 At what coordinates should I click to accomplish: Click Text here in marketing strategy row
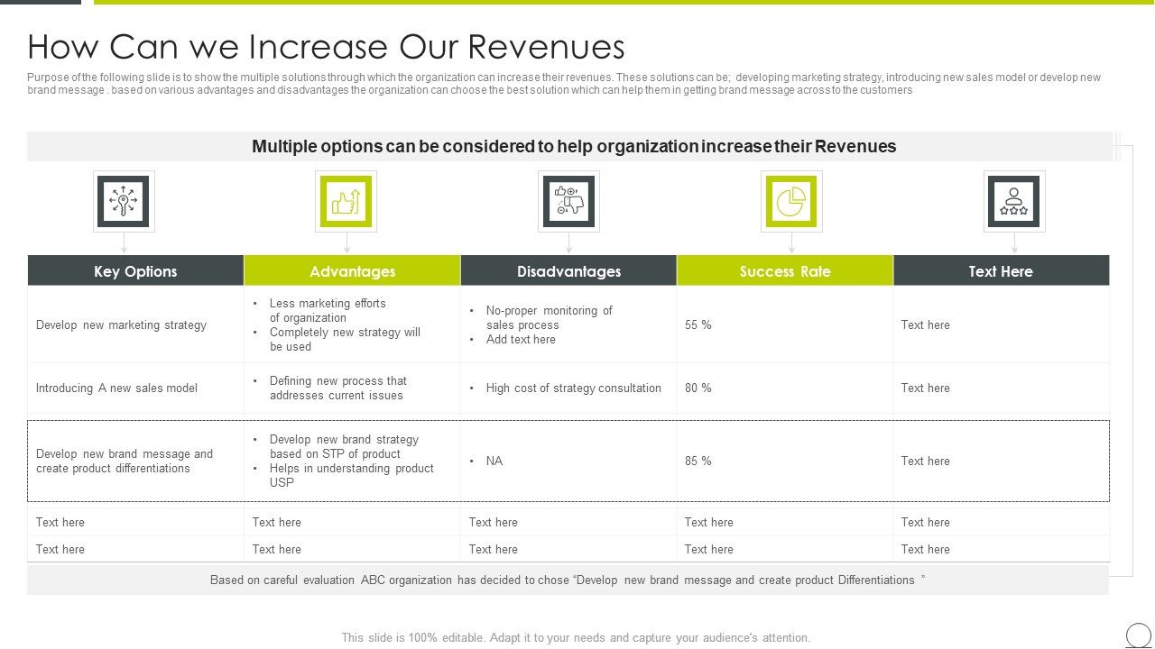(x=925, y=325)
